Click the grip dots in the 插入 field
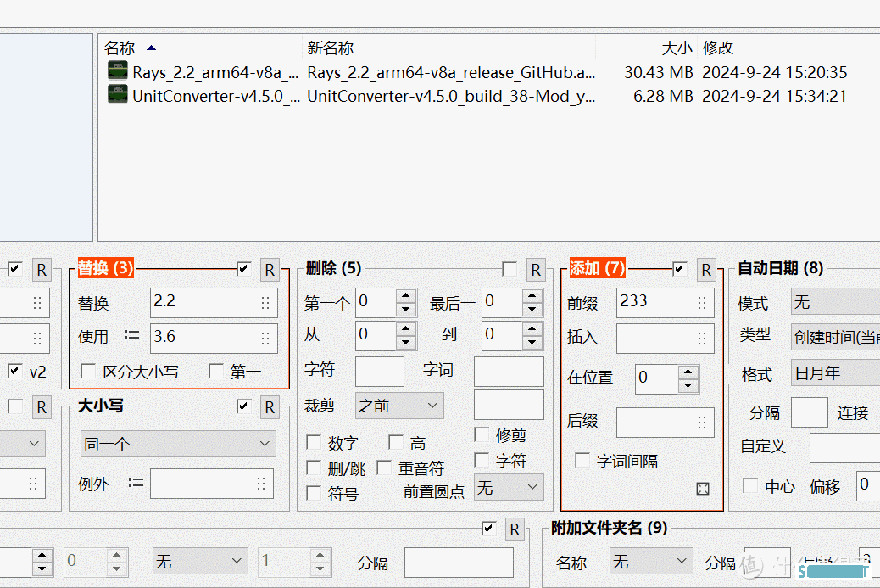Viewport: 880px width, 588px height. coord(701,338)
